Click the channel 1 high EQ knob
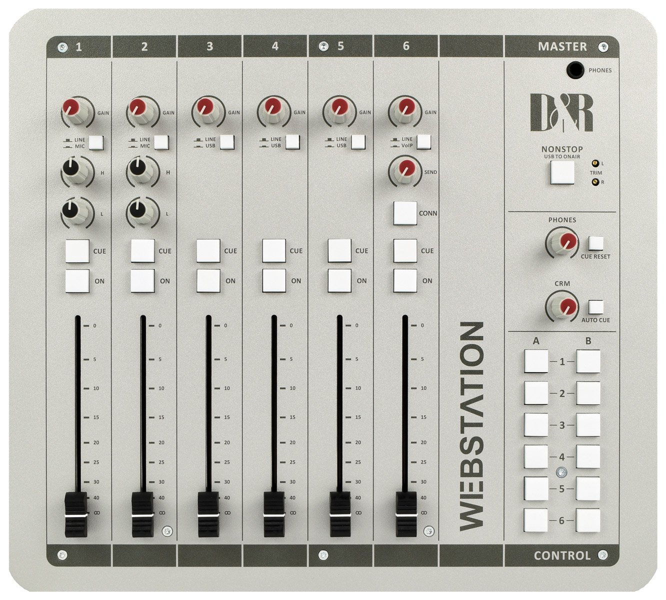 click(77, 170)
